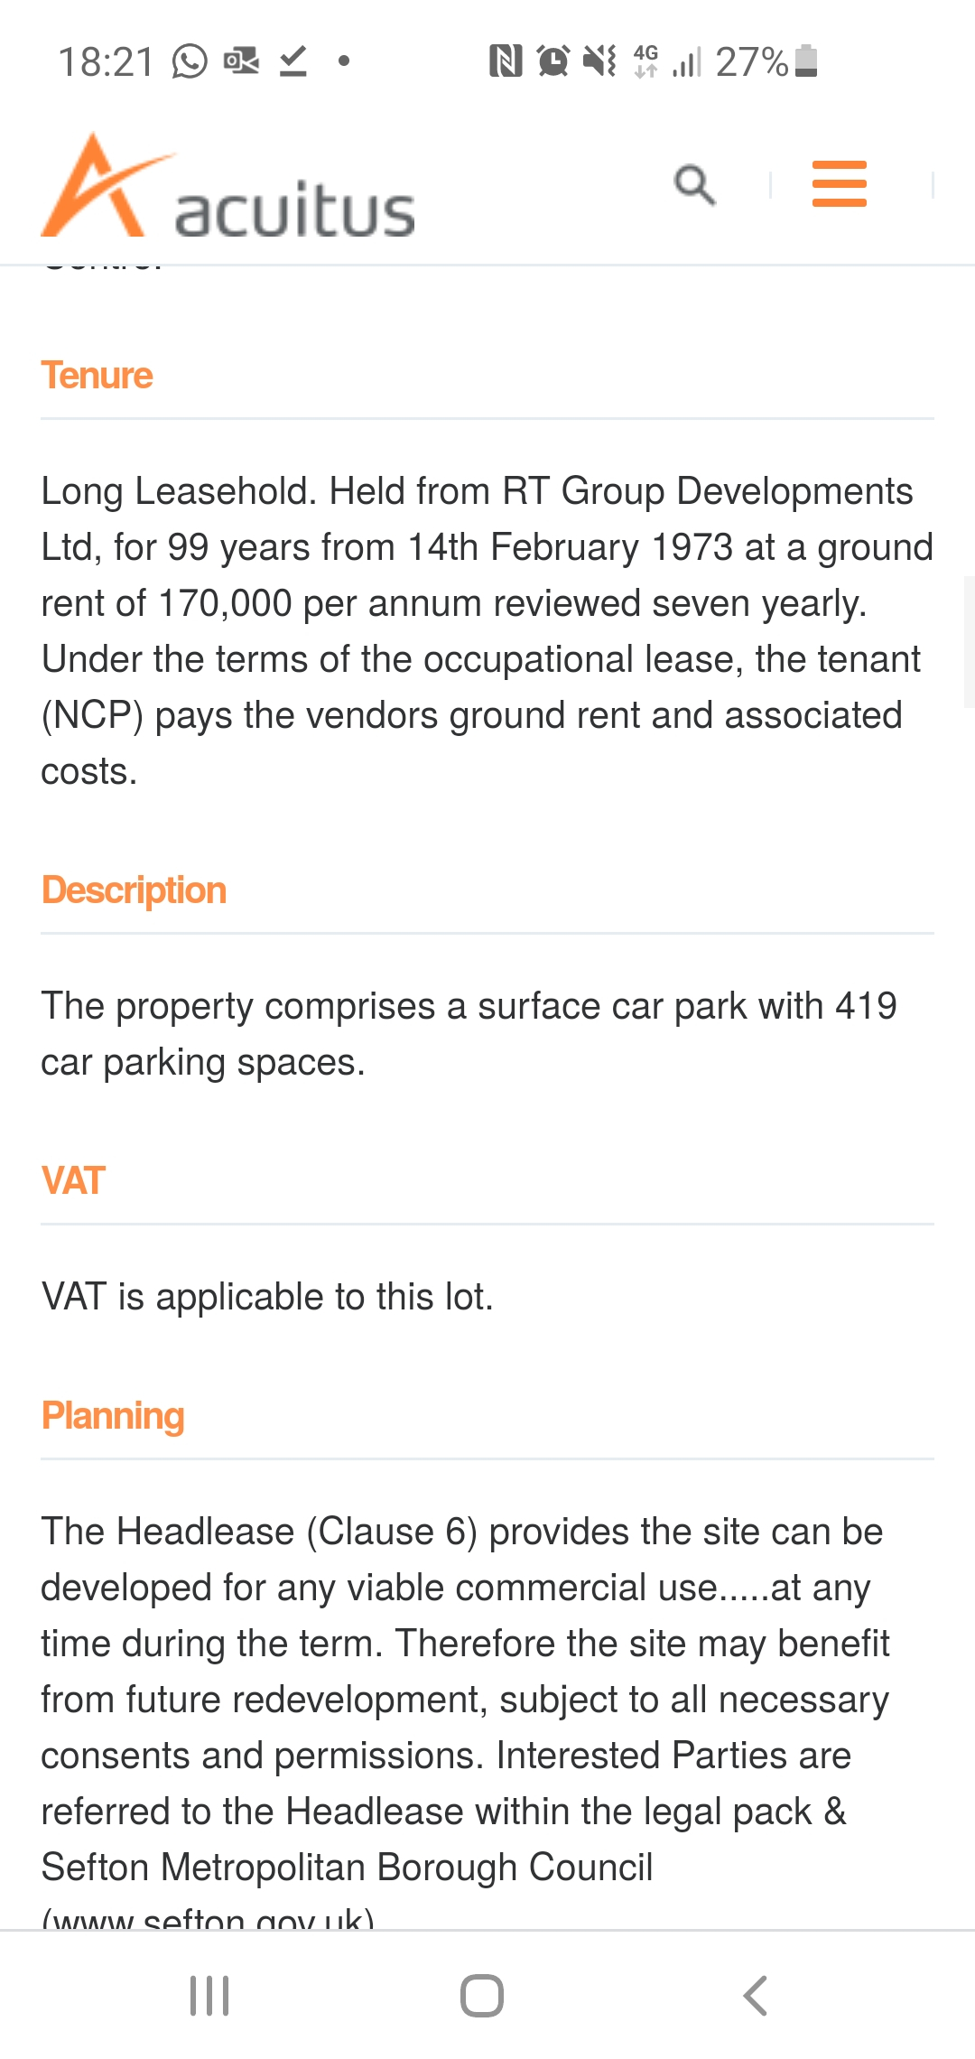Select the VAT section heading
The image size is (975, 2059).
click(x=73, y=1181)
